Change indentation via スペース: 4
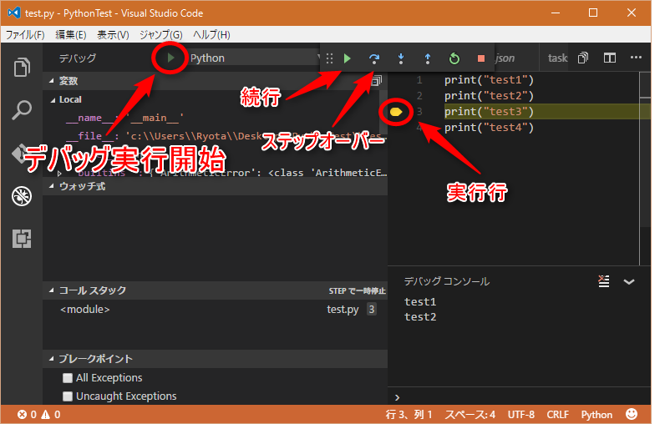 pyautogui.click(x=470, y=415)
